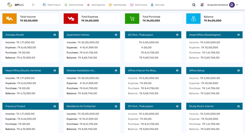Open Anindya Pandit card arrow icon

[55, 35]
